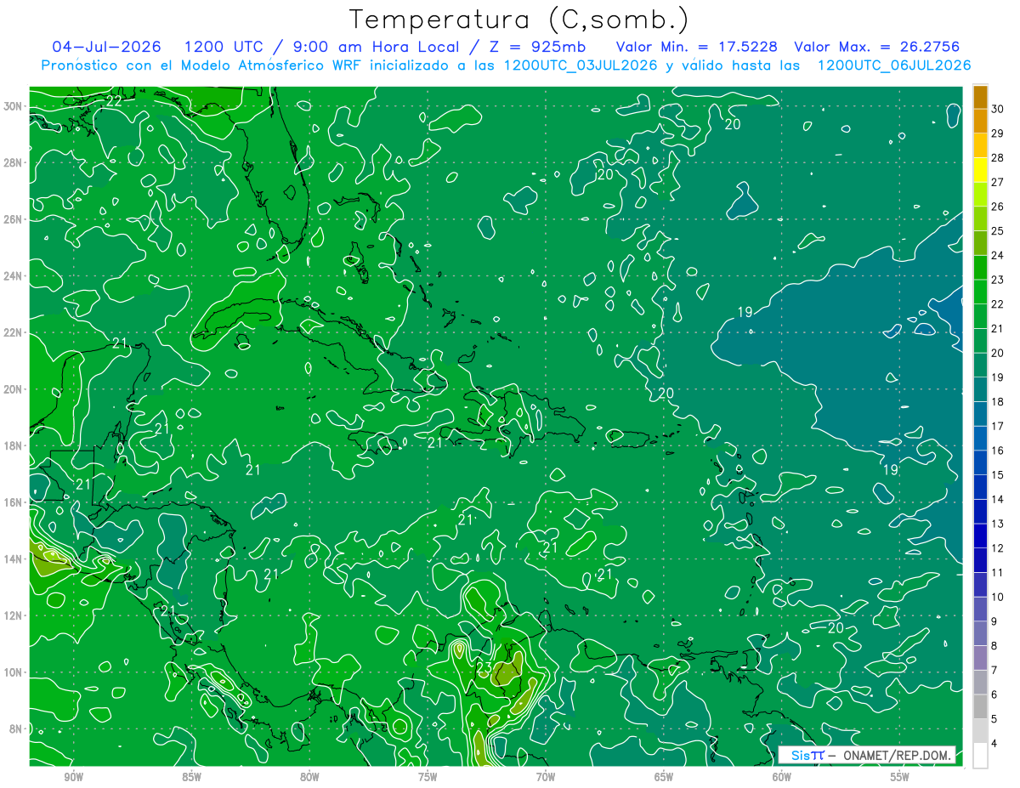Viewport: 1020px width, 788px height.
Task: Click the 14N latitude axis label
Action: [14, 559]
